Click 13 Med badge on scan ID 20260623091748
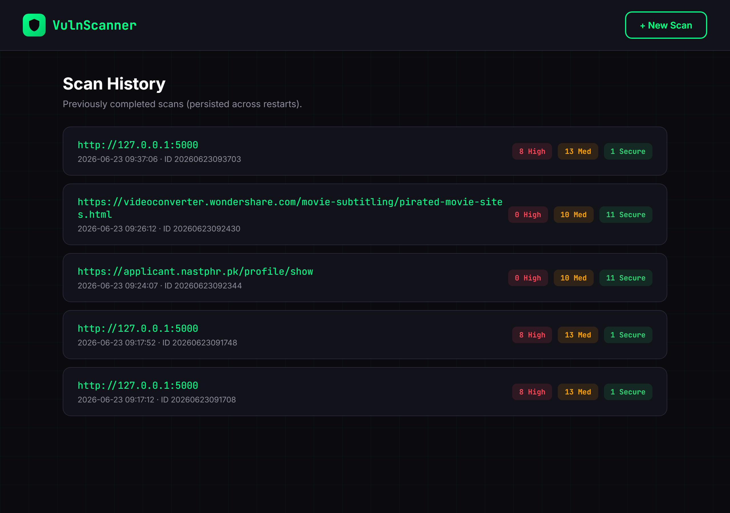Viewport: 730px width, 513px height. point(578,335)
